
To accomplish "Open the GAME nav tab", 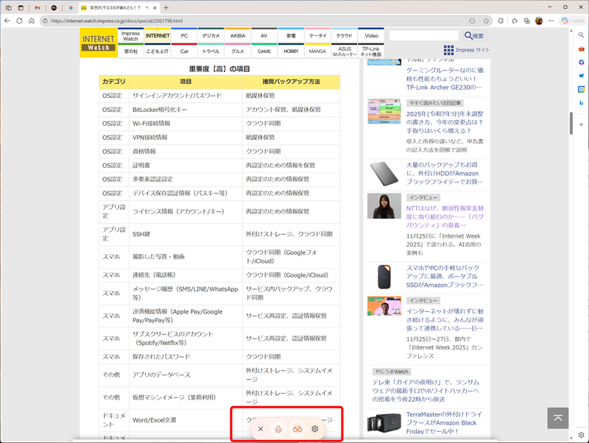I will pyautogui.click(x=264, y=51).
